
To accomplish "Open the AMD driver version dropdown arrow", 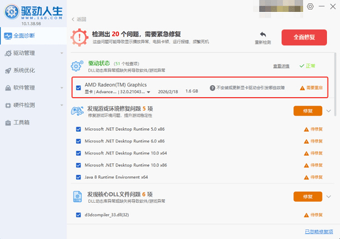I will (148, 92).
